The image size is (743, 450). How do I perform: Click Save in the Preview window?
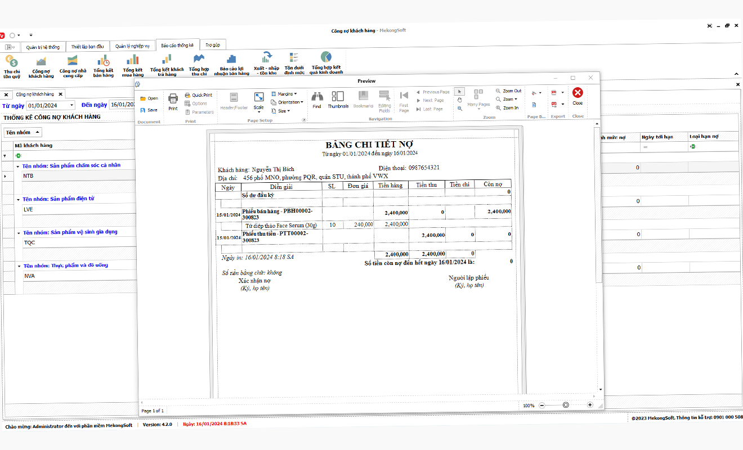pos(149,110)
